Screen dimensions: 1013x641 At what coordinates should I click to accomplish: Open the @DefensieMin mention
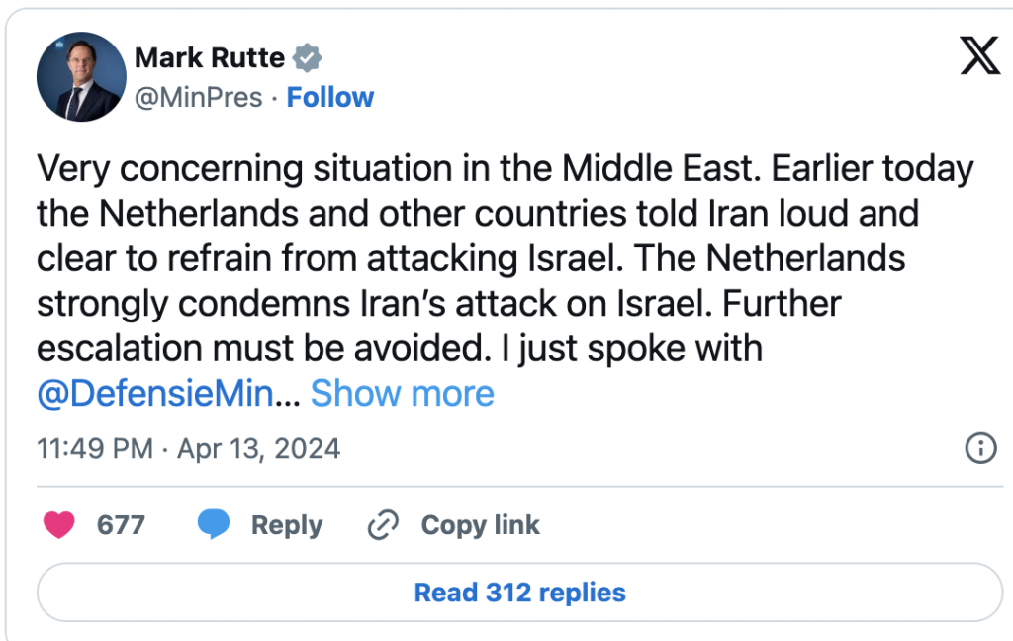[158, 394]
